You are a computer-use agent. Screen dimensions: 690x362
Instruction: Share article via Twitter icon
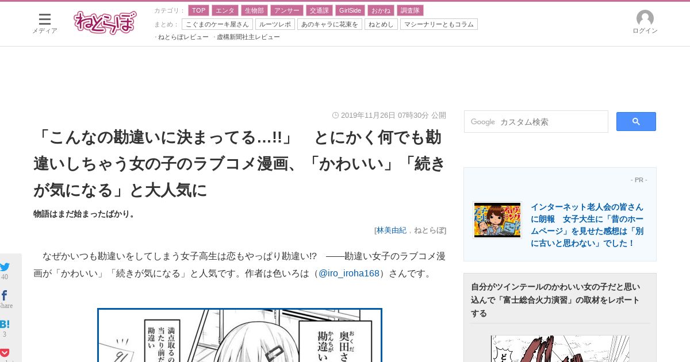(x=5, y=267)
